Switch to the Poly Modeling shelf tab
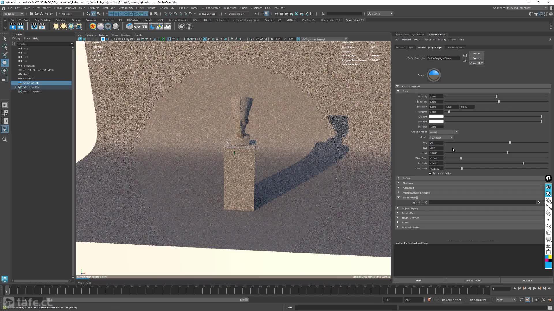This screenshot has height=311, width=554. [42, 20]
